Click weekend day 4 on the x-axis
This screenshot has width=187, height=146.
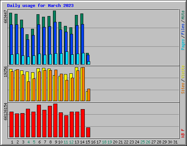click(28, 142)
